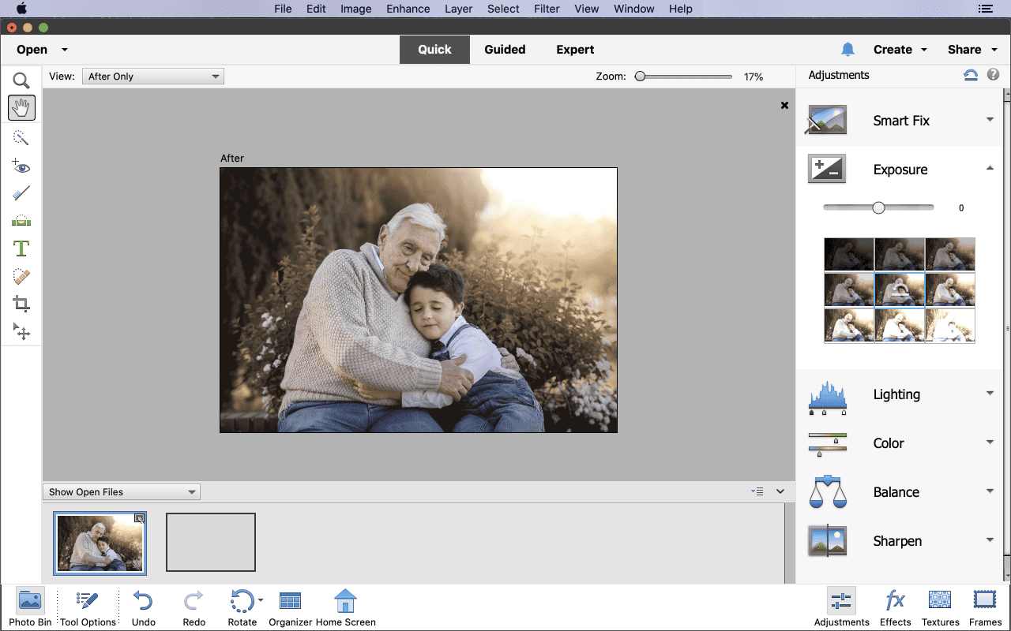Image resolution: width=1011 pixels, height=631 pixels.
Task: Click the Zoom slider handle
Action: 641,77
